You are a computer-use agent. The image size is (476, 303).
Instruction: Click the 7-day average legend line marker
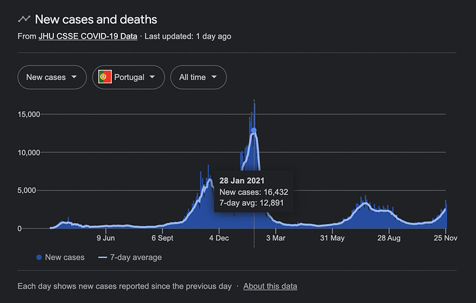coord(103,258)
